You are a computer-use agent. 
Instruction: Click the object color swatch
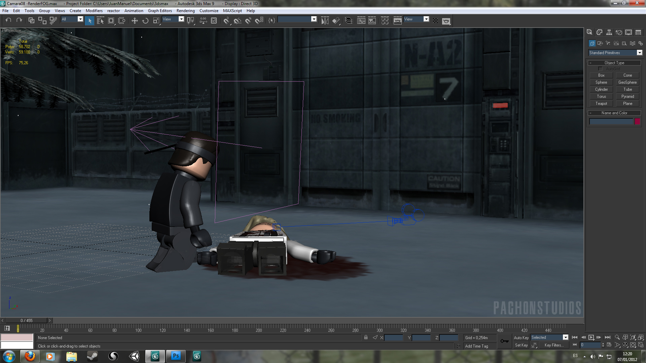tap(637, 122)
